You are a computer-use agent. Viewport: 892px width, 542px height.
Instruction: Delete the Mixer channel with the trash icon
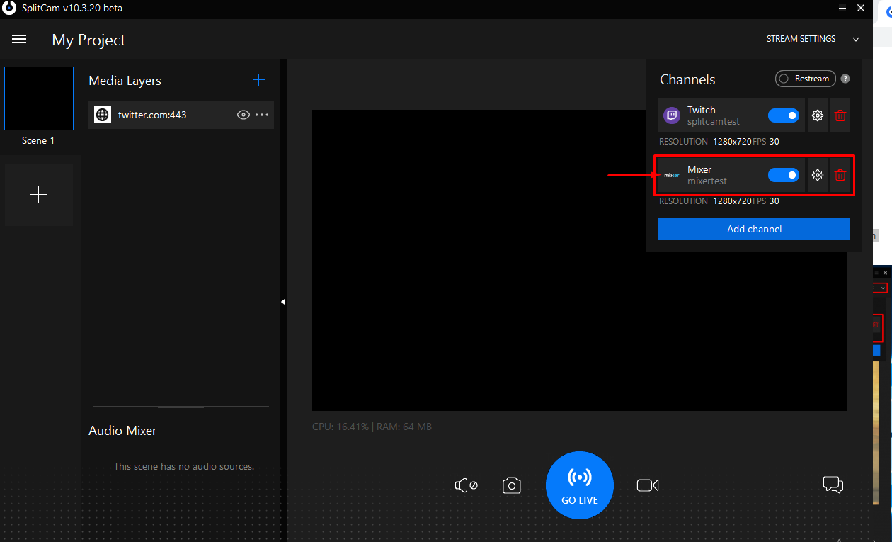coord(840,175)
